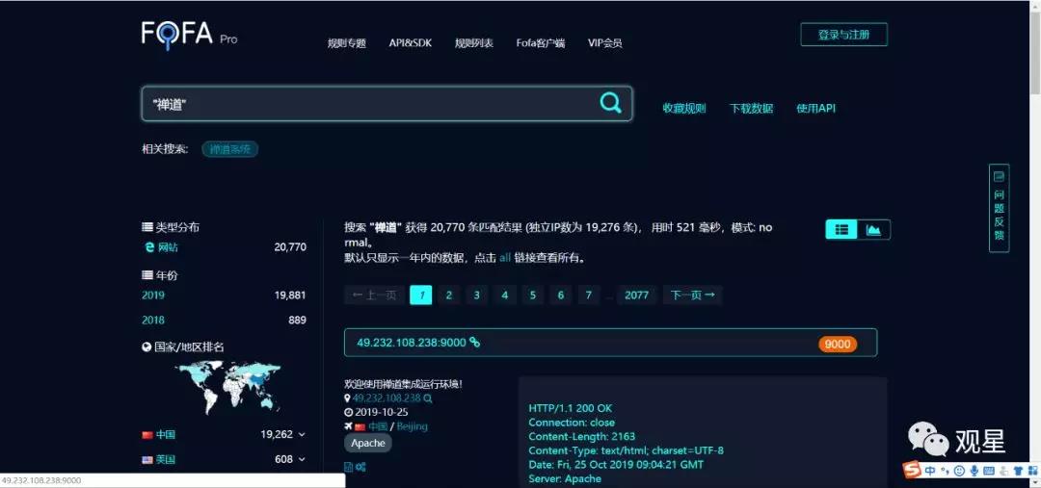This screenshot has height=488, width=1041.
Task: Click the US flag next to 美国 filter
Action: pyautogui.click(x=147, y=459)
